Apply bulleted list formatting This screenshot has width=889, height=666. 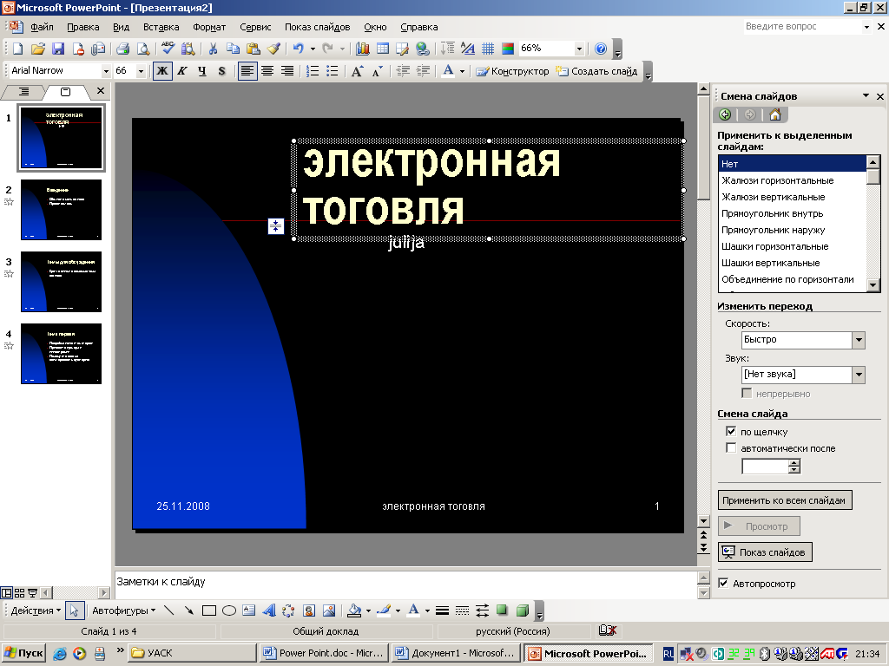333,71
